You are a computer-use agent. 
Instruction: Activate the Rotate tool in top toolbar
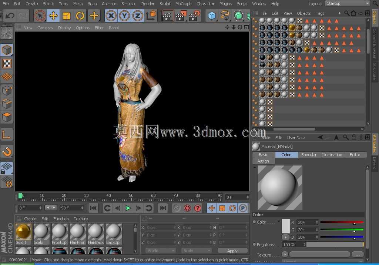pos(80,16)
